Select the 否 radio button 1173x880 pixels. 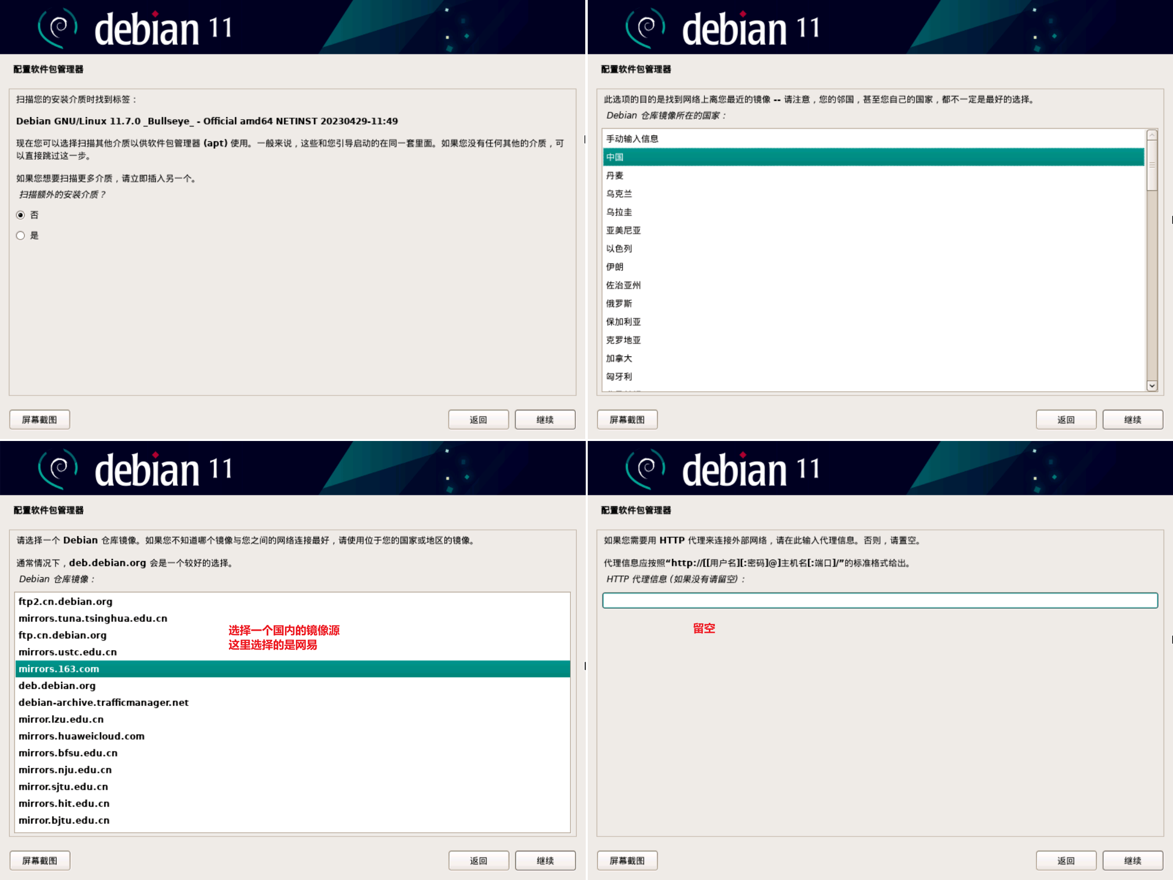click(21, 215)
